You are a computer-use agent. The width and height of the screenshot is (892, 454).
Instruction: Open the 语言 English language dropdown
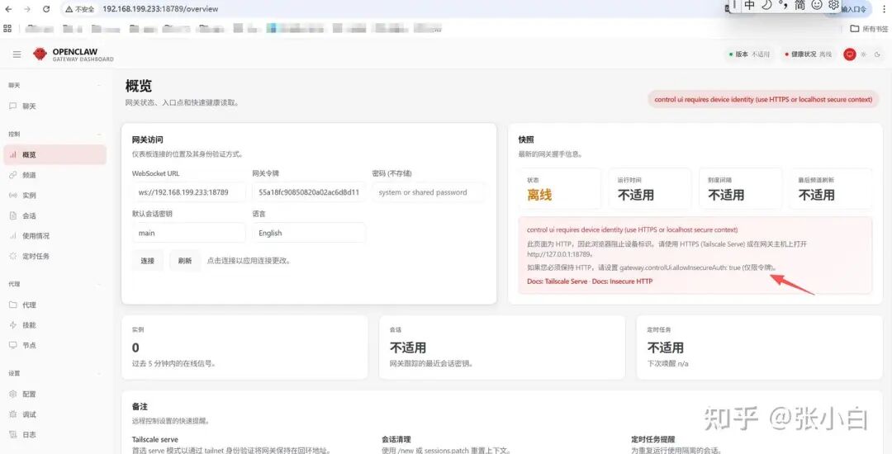coord(309,233)
